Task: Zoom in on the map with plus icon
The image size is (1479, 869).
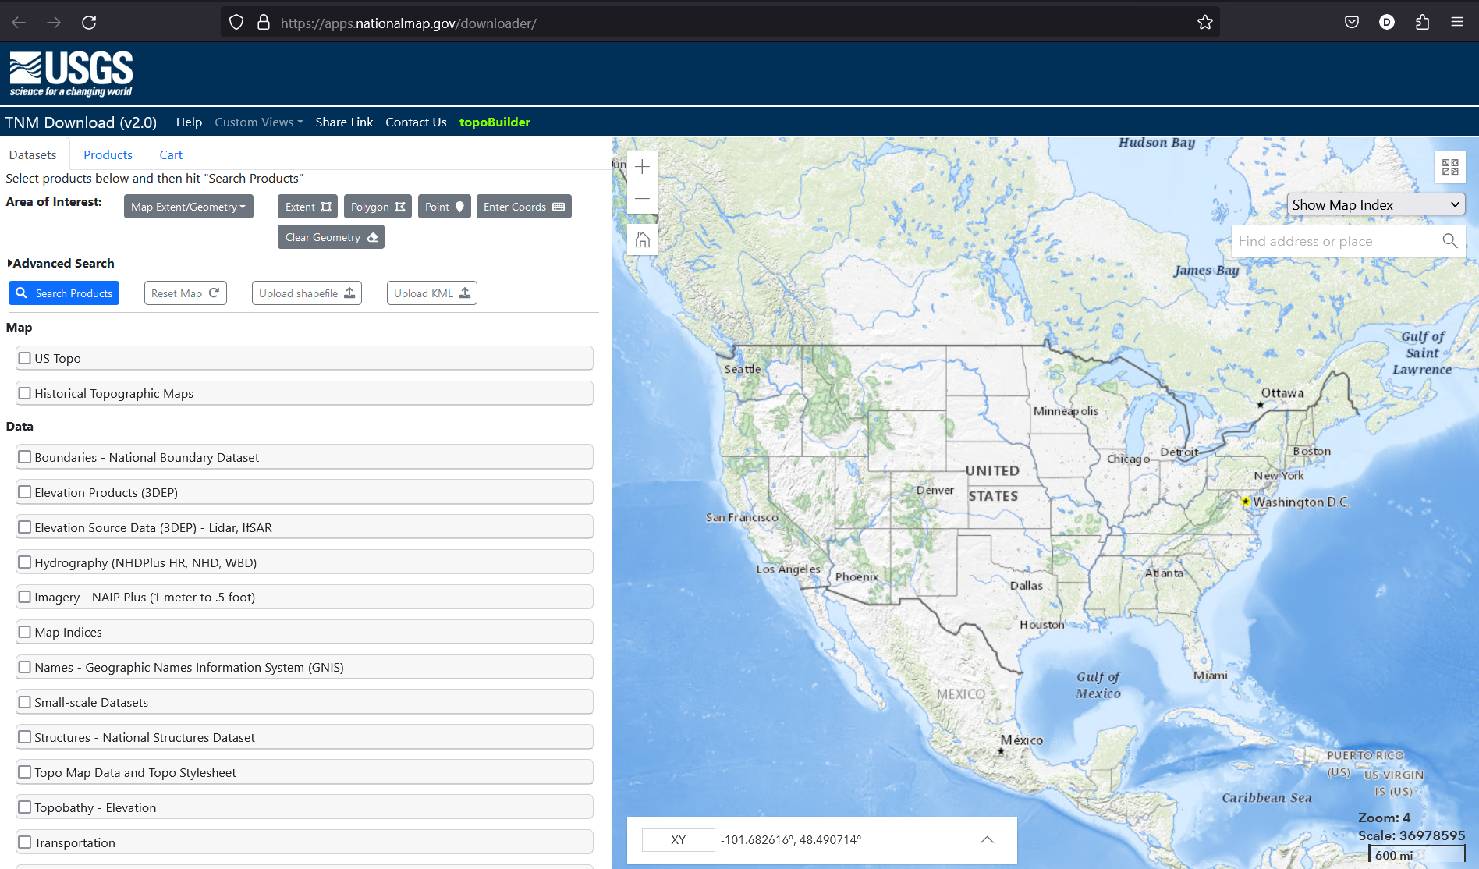Action: coord(642,167)
